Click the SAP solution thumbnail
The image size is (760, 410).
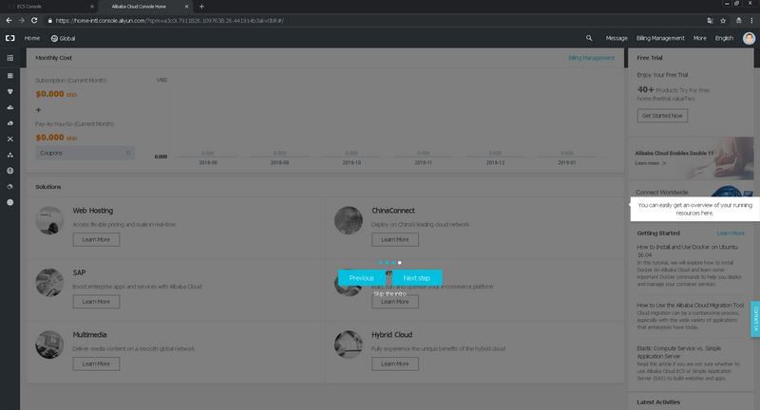[49, 283]
